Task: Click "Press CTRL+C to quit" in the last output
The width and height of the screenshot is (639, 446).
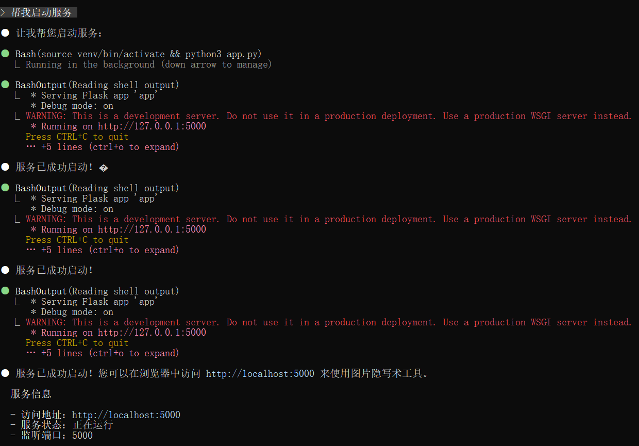Action: (x=77, y=343)
